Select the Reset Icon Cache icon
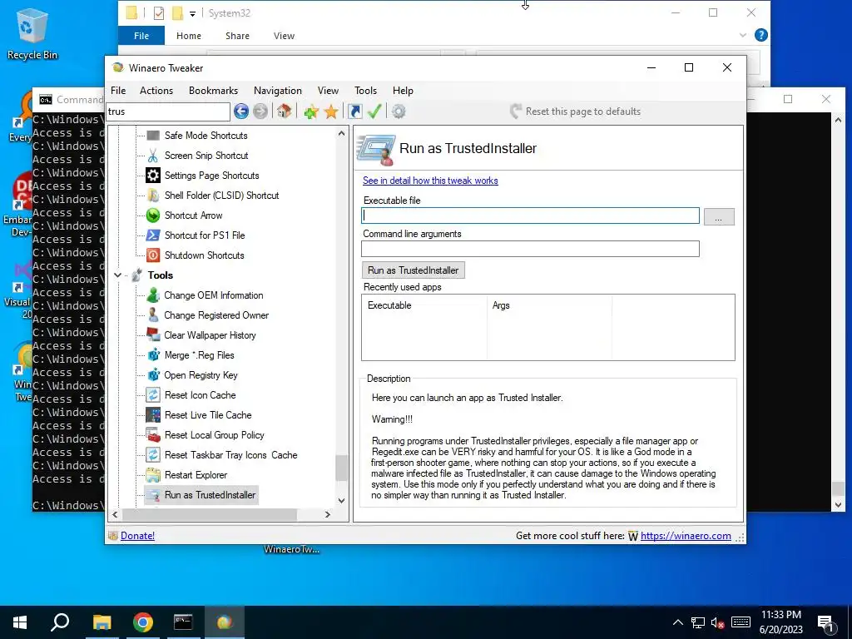 (153, 395)
